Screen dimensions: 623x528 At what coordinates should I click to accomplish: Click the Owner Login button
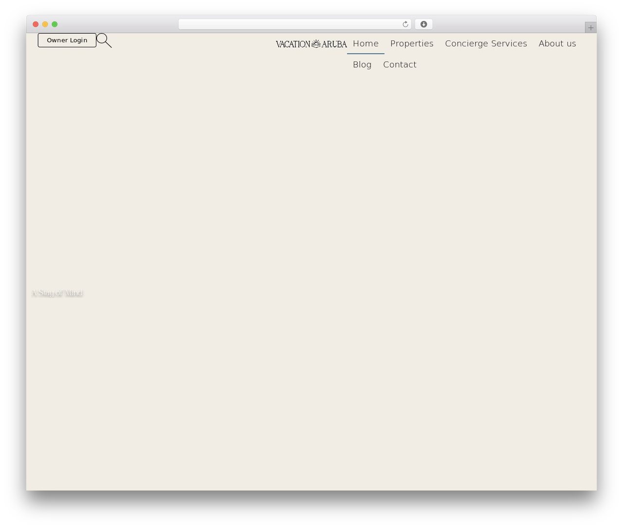pos(67,40)
